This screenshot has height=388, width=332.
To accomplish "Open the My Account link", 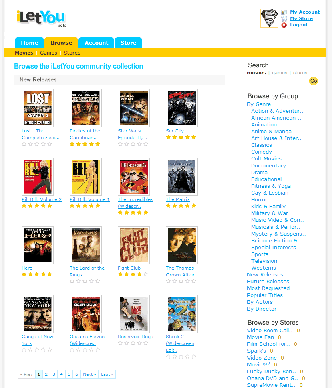I will pos(305,12).
